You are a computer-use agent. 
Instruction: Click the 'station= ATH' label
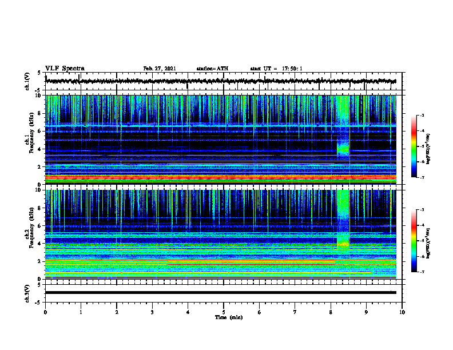click(x=212, y=69)
